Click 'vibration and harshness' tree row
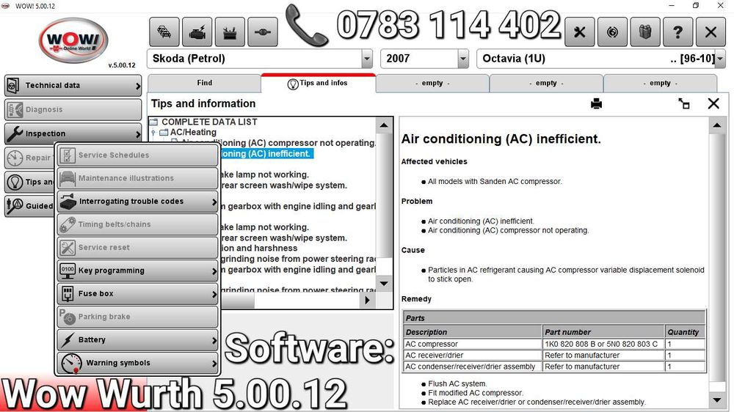Image resolution: width=734 pixels, height=412 pixels. (259, 249)
